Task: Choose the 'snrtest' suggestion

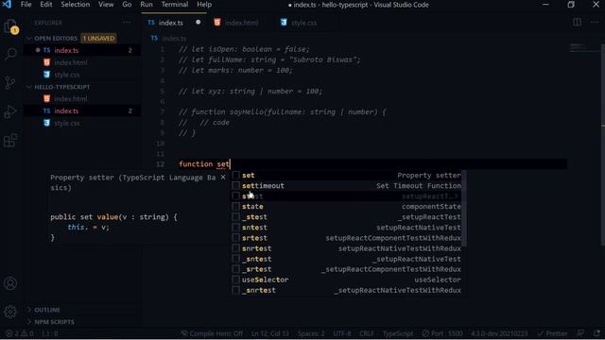Action: 347,248
